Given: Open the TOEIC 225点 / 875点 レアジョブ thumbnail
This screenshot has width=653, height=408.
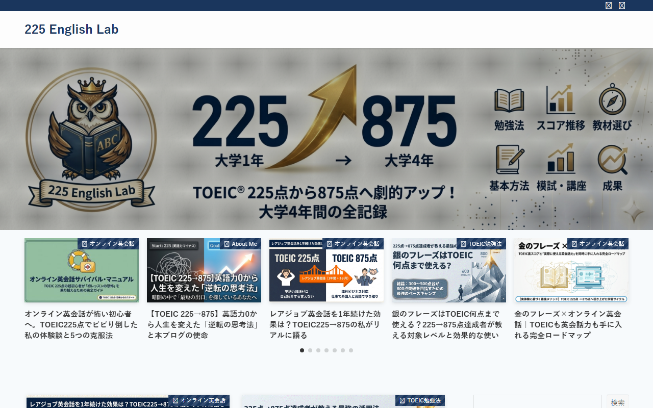Looking at the screenshot, I should [326, 270].
